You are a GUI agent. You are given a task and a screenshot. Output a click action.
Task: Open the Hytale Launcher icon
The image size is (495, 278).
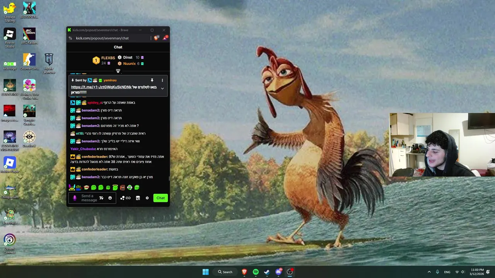(x=49, y=64)
